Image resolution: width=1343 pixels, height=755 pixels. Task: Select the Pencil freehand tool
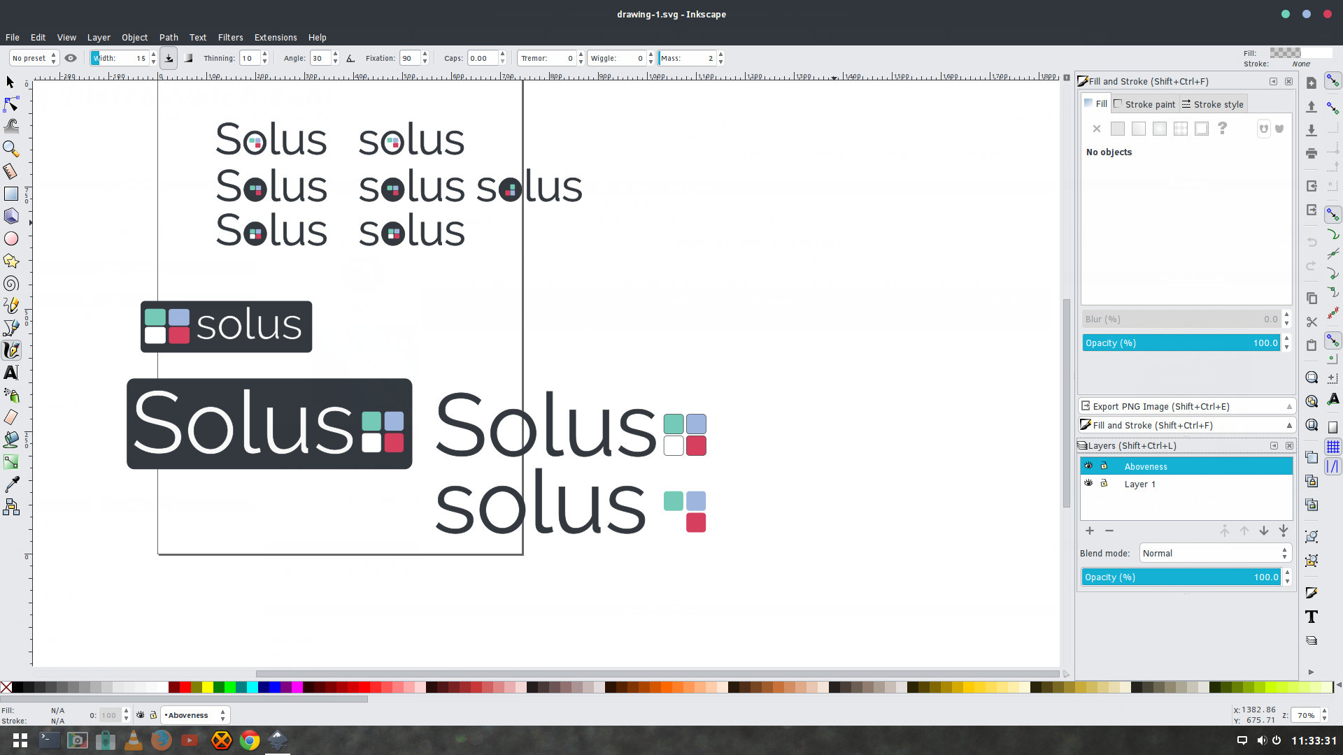(10, 305)
